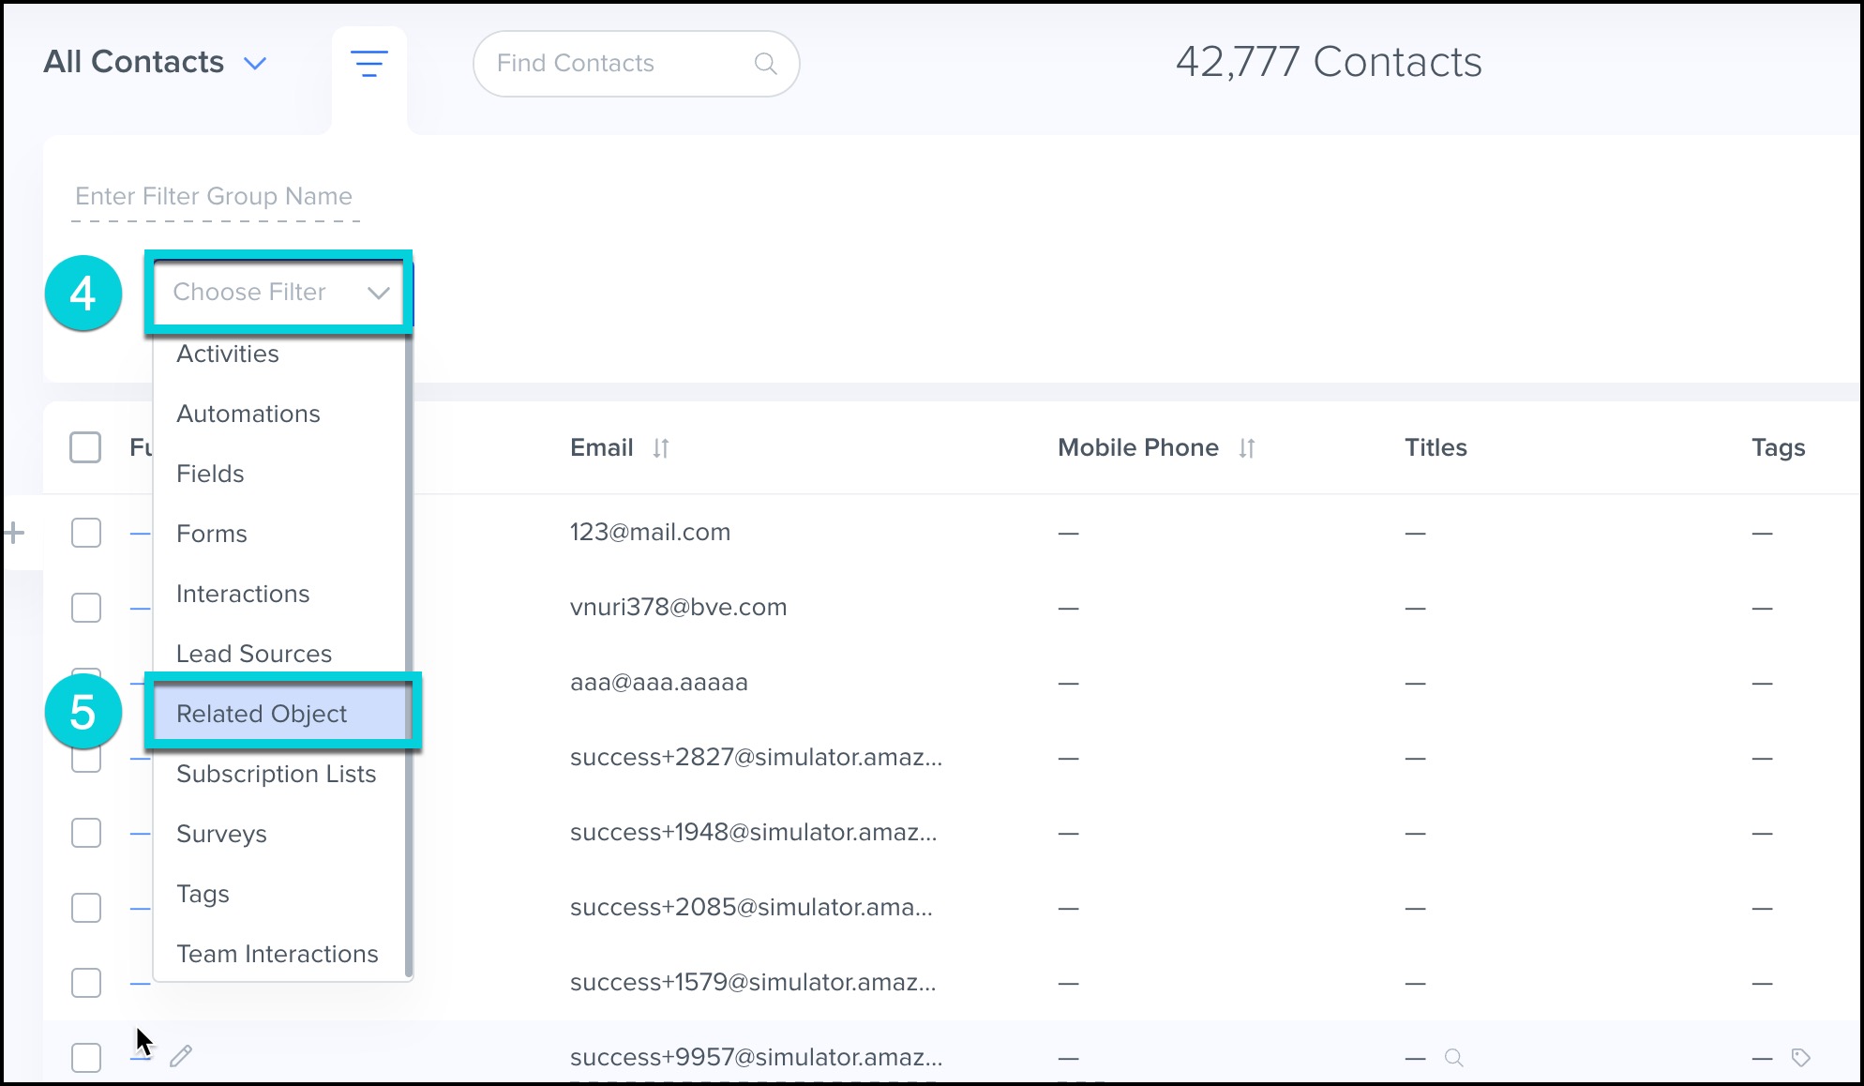1864x1086 pixels.
Task: Click the Enter Filter Group Name field
Action: (215, 197)
